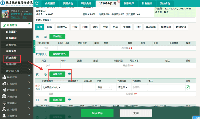Expand the 计划成本项 submenu

click(x=29, y=71)
